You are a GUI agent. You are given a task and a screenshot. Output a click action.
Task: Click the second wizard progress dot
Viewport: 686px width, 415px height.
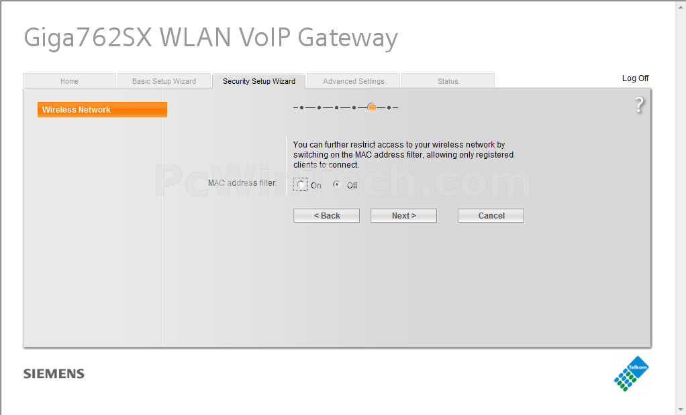(319, 107)
